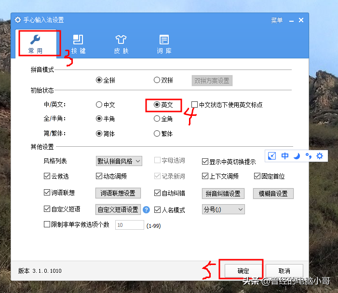Open 自定义短语设置 button

[118, 209]
